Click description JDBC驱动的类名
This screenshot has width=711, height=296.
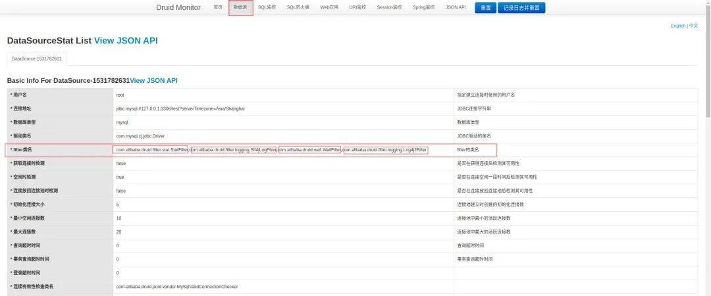(x=474, y=136)
